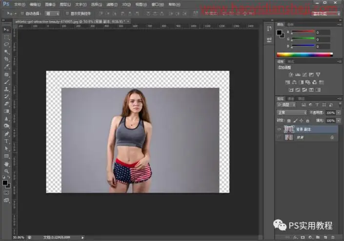Open the Opacity slider arrow
Screen dimensions: 344x241
pos(339,113)
